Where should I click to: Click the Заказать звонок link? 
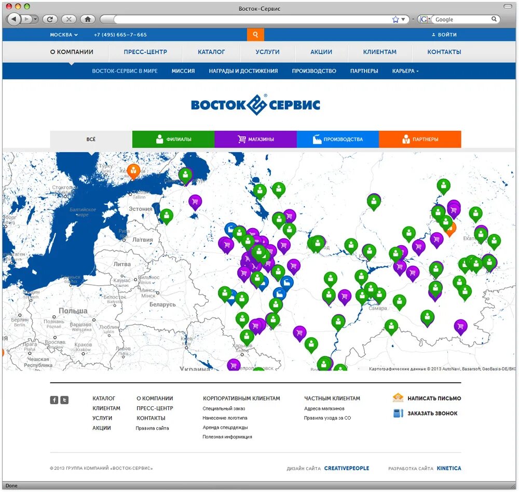[432, 413]
